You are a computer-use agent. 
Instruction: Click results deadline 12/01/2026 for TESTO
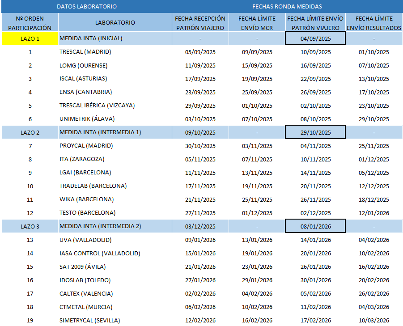coord(374,213)
